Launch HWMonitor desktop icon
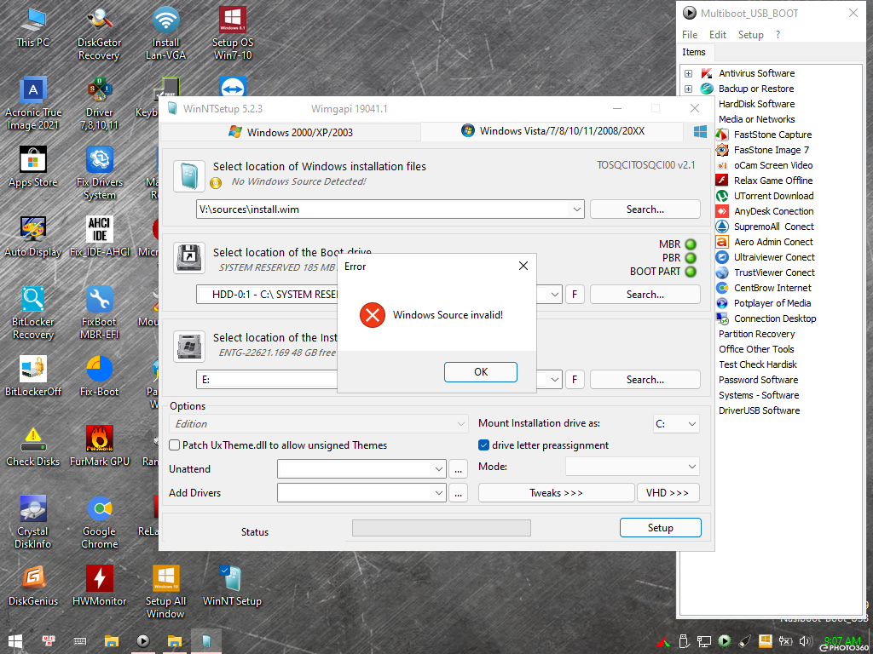 point(99,586)
